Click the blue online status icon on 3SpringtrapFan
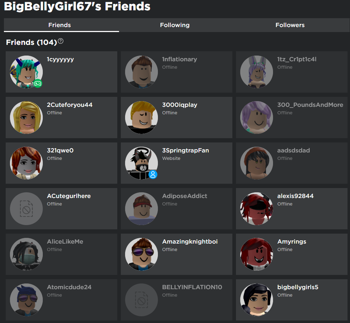Viewport: 350px width, 323px height. 153,174
